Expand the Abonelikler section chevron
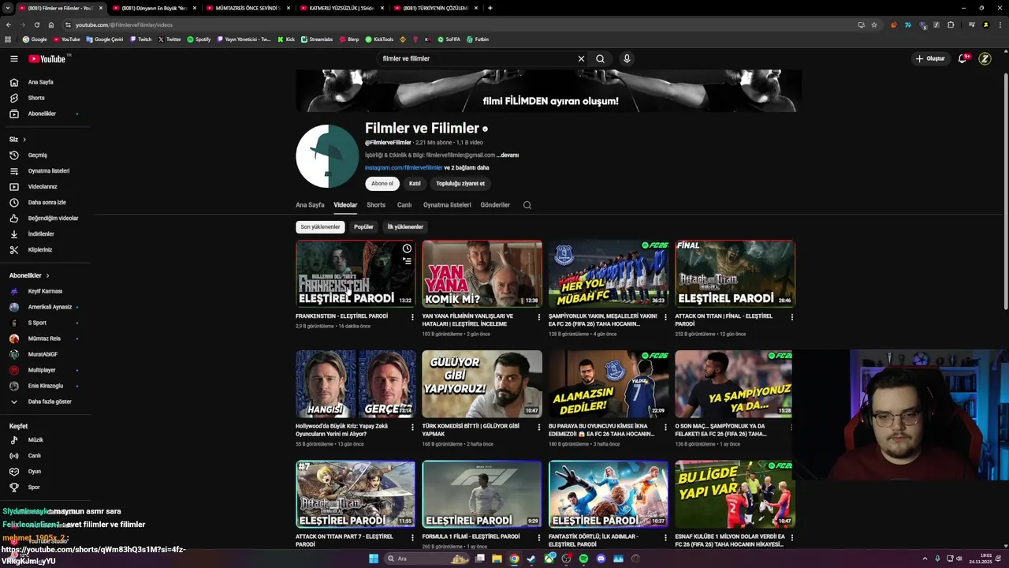This screenshot has height=568, width=1009. 47,275
